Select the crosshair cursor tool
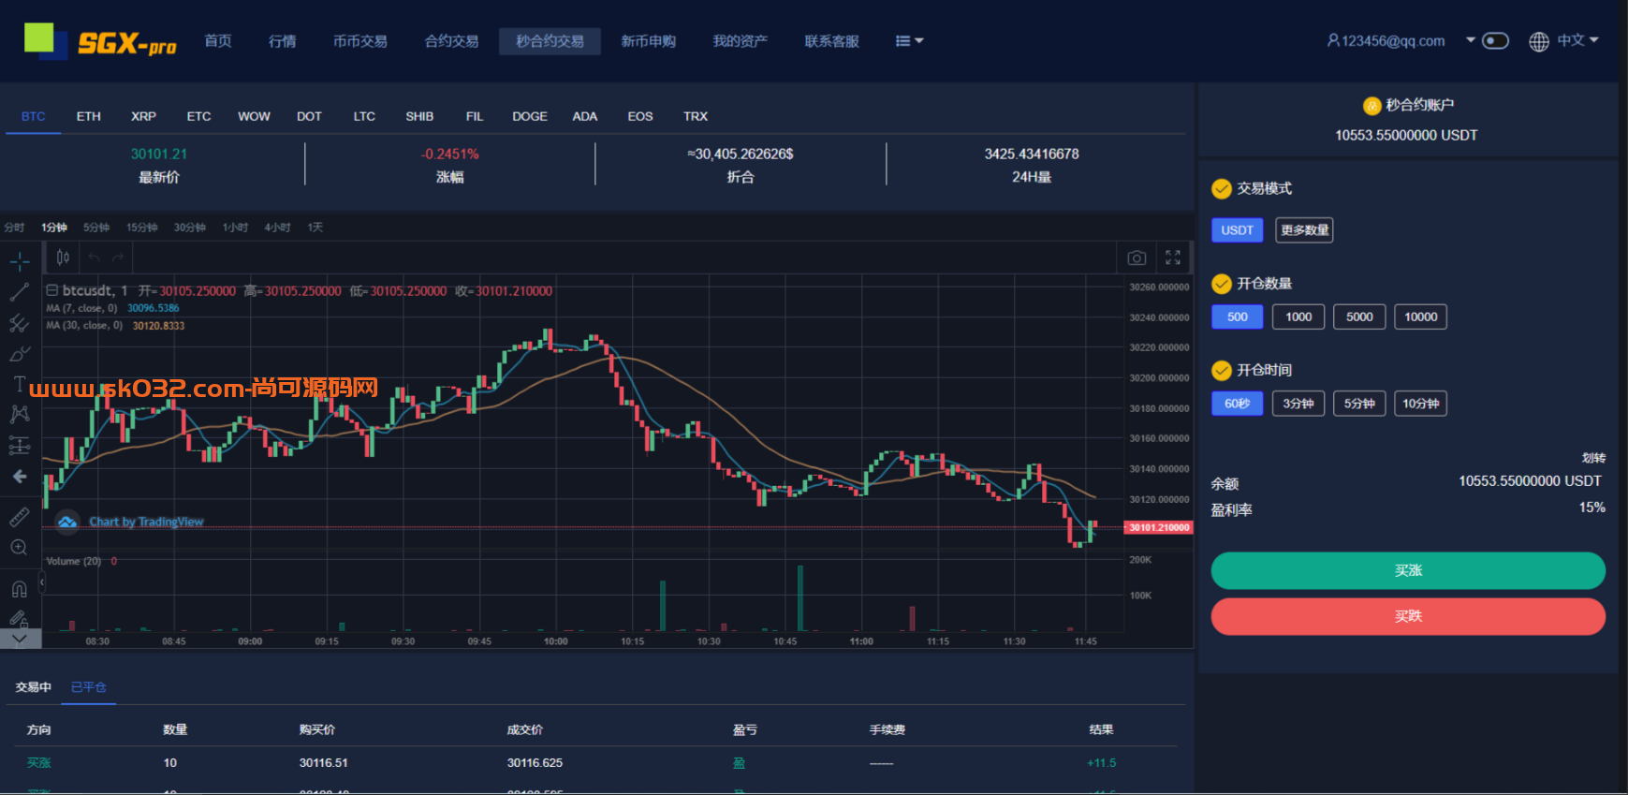 click(20, 261)
